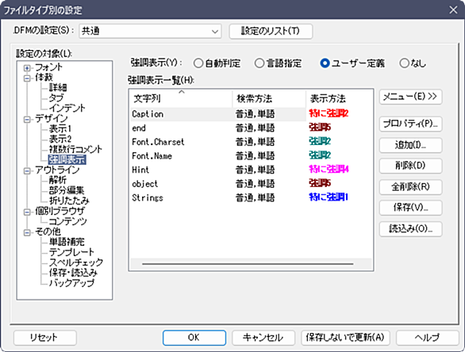Select 単語補完 in the settings tree

click(x=67, y=242)
